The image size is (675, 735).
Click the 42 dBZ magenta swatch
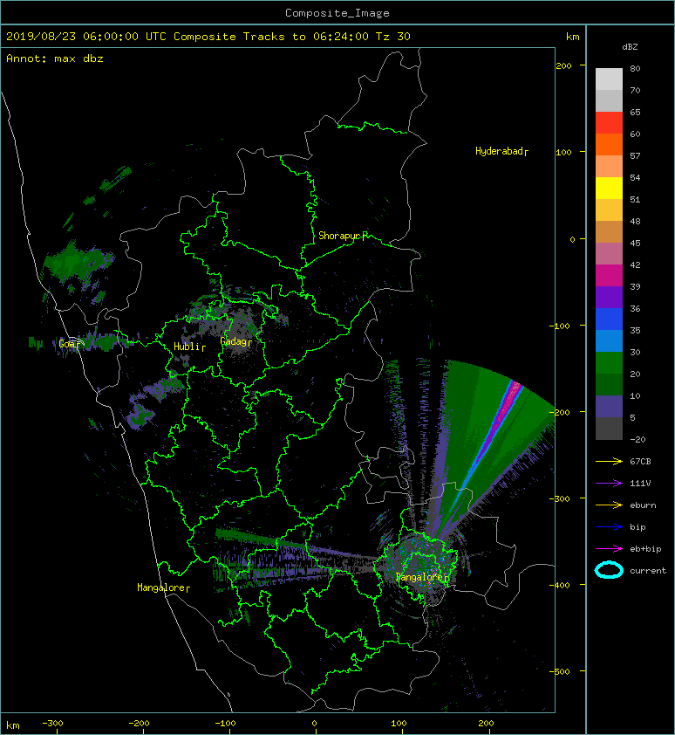coord(609,275)
